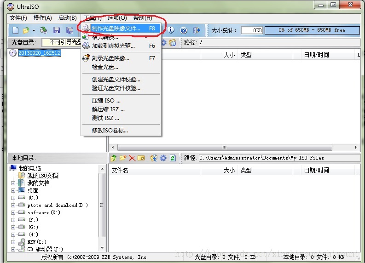Choose 测试 ISZ ... from menu
This screenshot has height=263, width=365.
click(x=121, y=118)
